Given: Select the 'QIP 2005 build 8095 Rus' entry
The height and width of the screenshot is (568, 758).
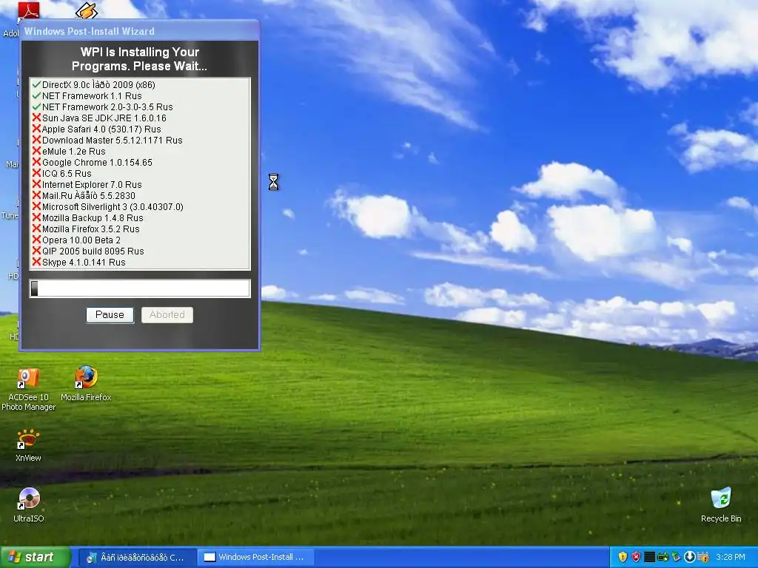Looking at the screenshot, I should [93, 251].
